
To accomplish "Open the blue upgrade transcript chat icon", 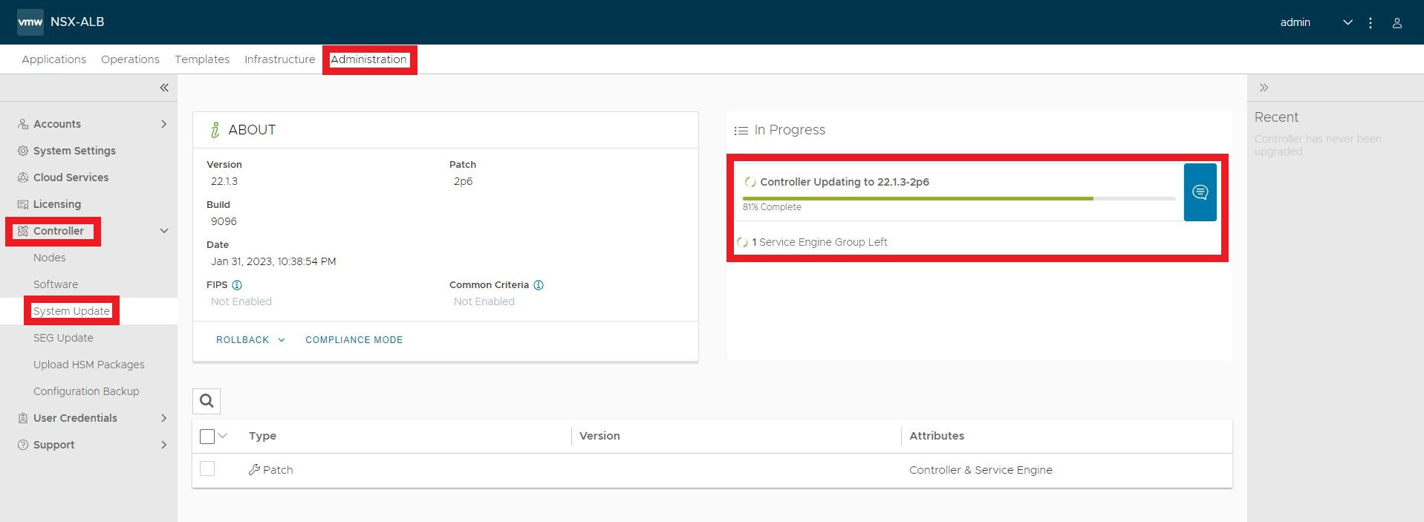I will [x=1200, y=192].
